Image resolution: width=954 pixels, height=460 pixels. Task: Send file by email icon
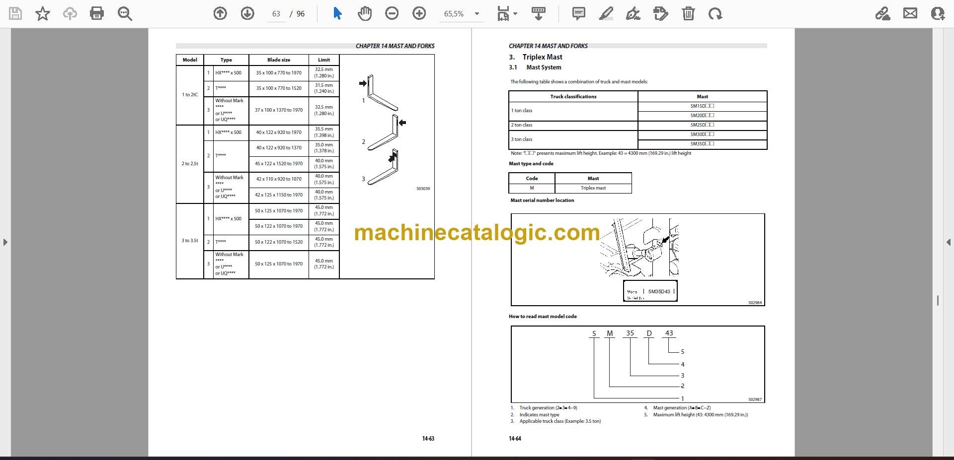tap(910, 13)
